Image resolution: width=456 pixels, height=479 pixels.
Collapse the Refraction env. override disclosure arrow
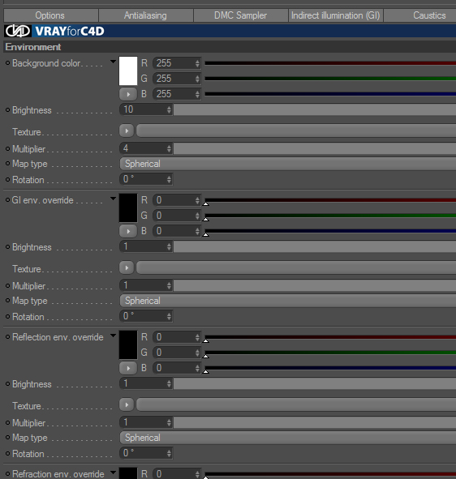click(x=113, y=473)
